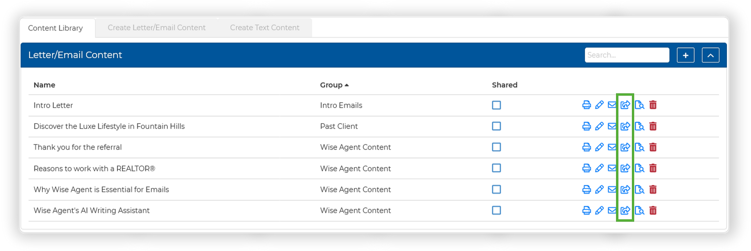Image resolution: width=751 pixels, height=251 pixels.
Task: Toggle Shared checkbox for Thank you for the referral
Action: 496,147
